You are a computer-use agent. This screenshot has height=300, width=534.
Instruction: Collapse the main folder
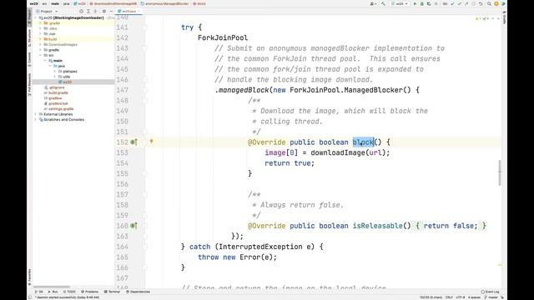45,61
